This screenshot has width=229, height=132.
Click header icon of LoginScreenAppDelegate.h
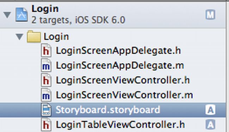point(46,50)
